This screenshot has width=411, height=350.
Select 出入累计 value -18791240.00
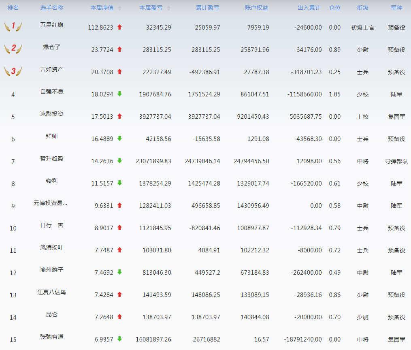[x=303, y=339]
